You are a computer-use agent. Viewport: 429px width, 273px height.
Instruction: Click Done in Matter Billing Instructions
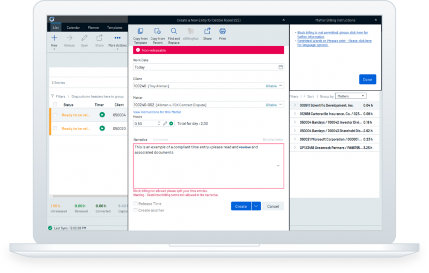[x=367, y=79]
